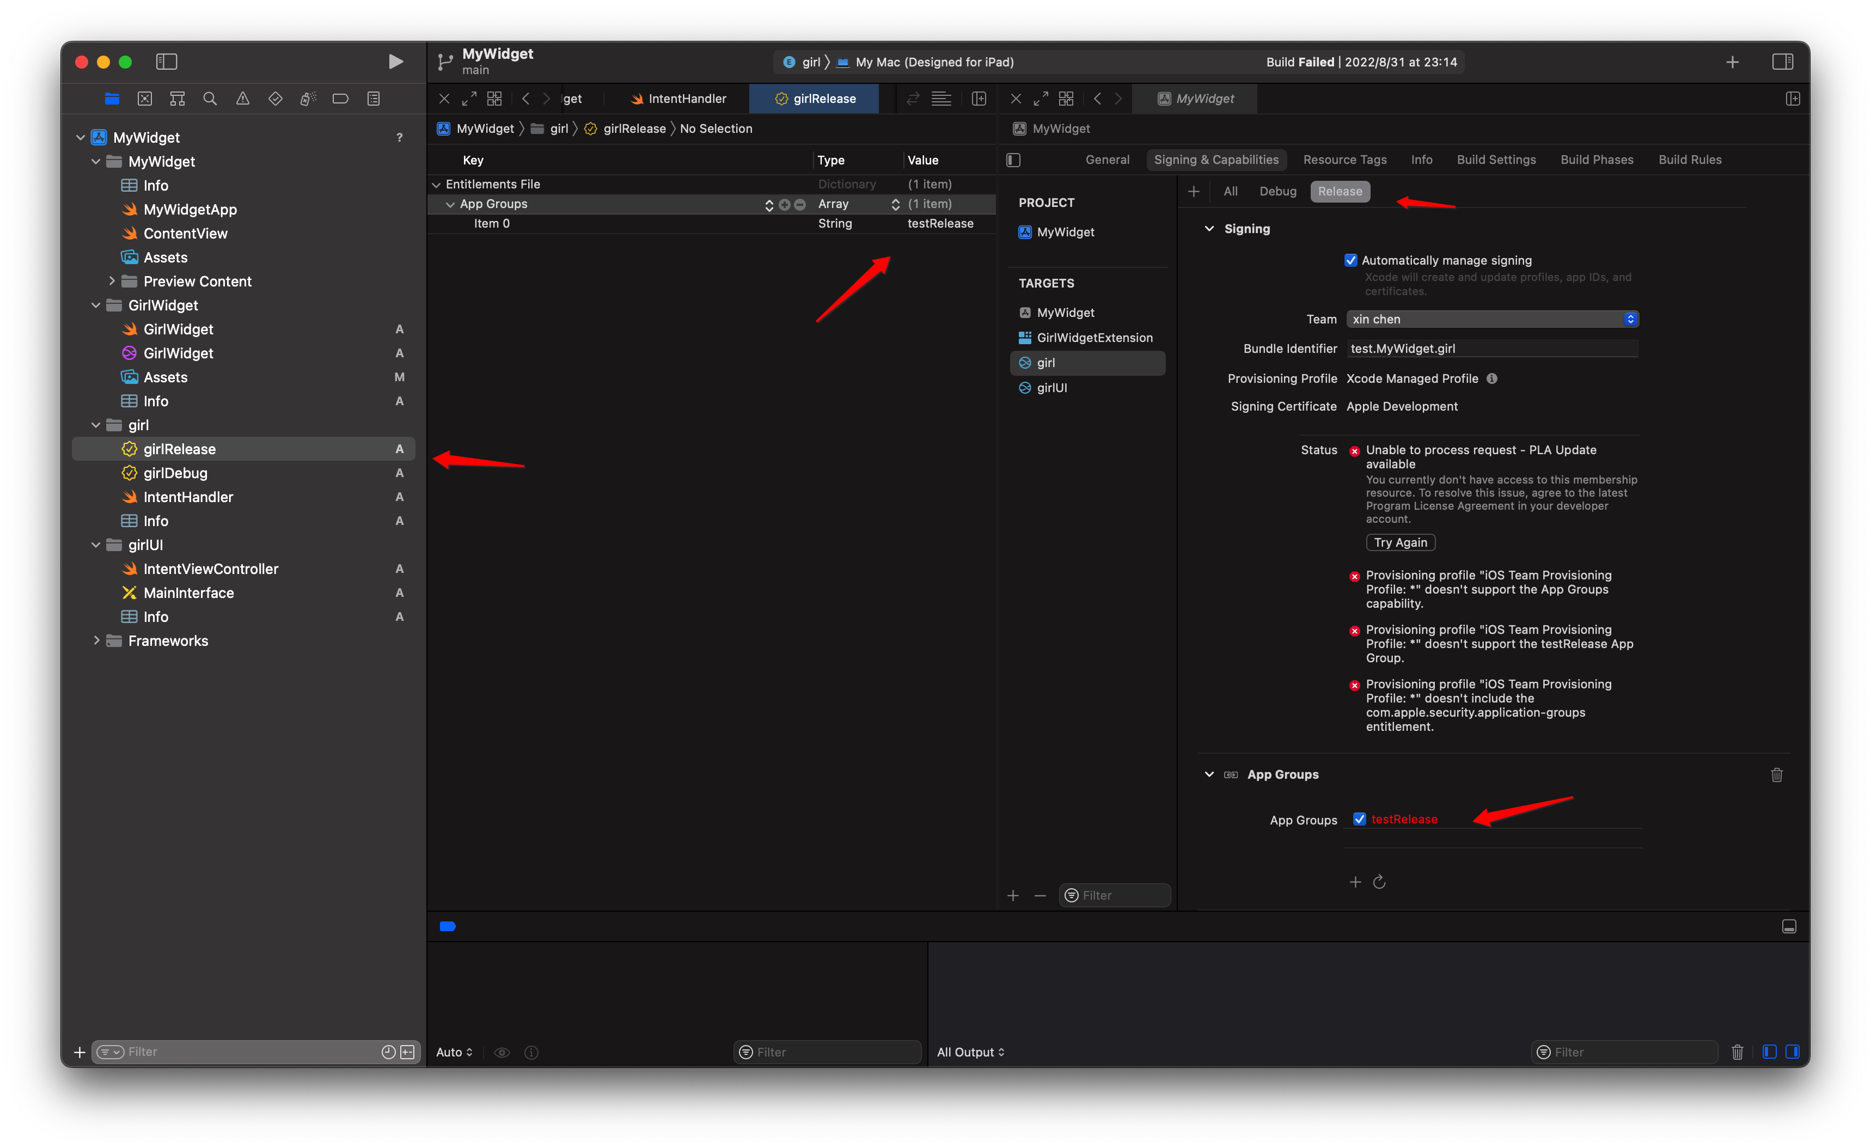Expand the Frameworks folder

click(96, 641)
